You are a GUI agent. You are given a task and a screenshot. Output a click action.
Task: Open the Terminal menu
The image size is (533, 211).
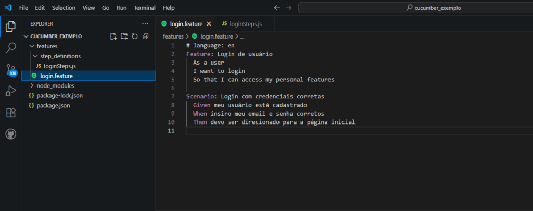[x=144, y=8]
